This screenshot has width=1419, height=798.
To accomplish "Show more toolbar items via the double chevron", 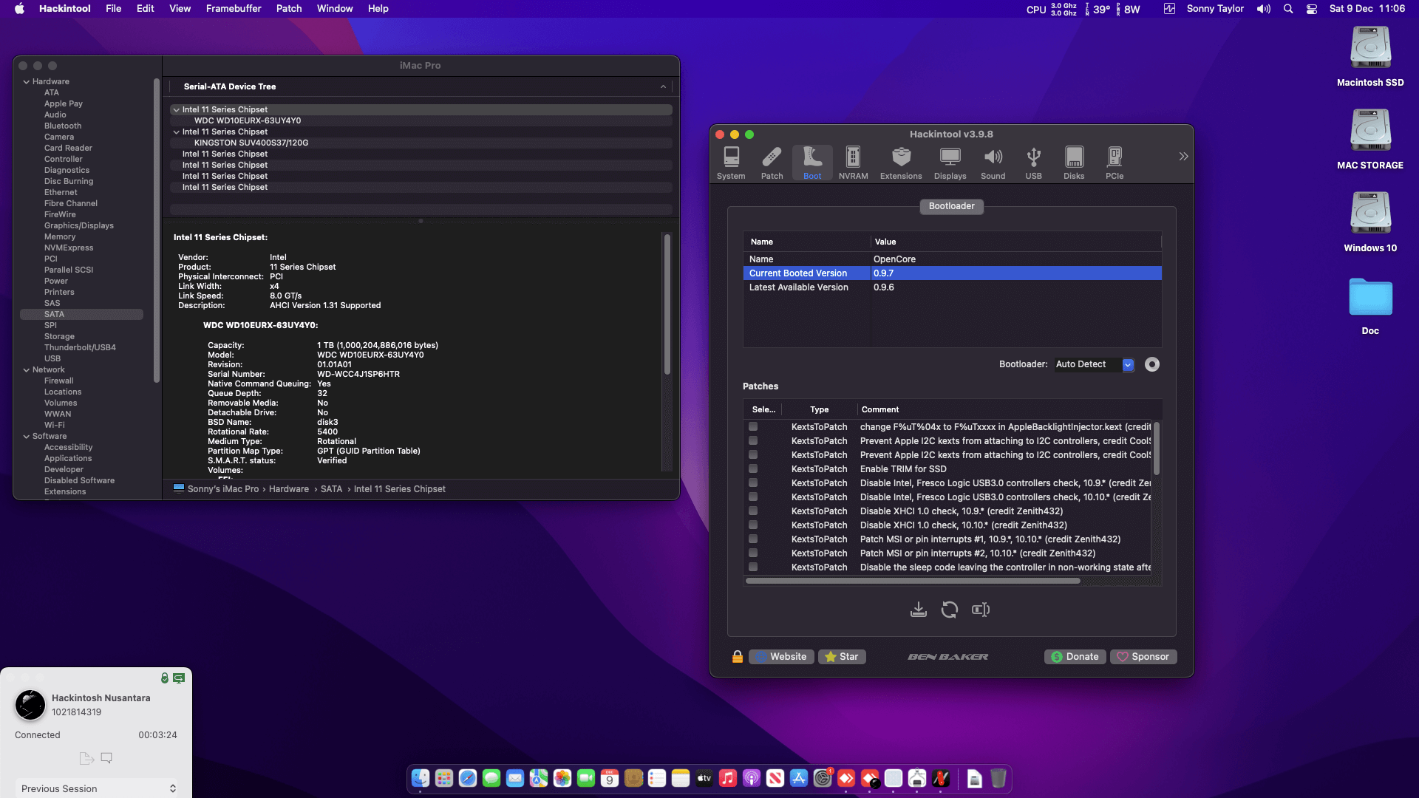I will [1183, 157].
